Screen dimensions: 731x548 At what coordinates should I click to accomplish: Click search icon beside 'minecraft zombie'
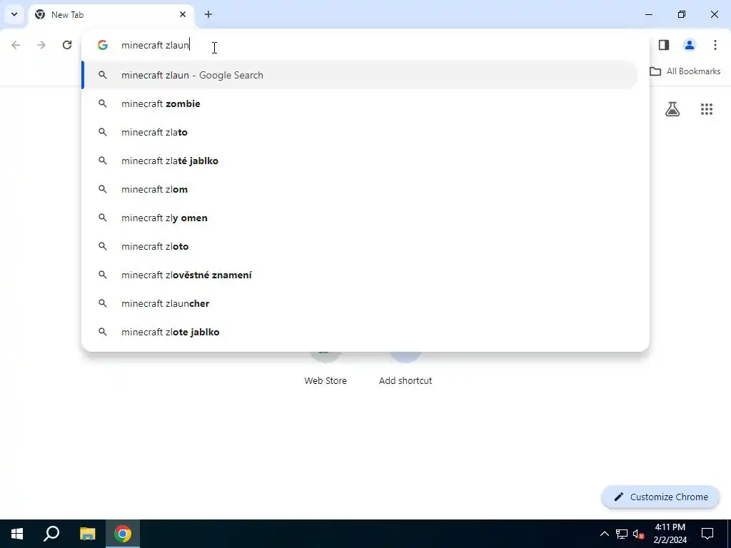[103, 103]
